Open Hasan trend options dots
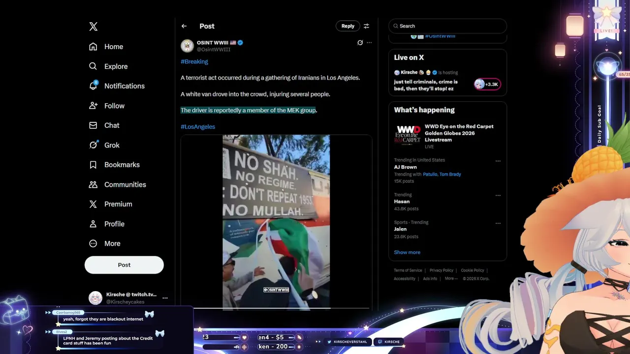Image resolution: width=630 pixels, height=354 pixels. pyautogui.click(x=498, y=195)
